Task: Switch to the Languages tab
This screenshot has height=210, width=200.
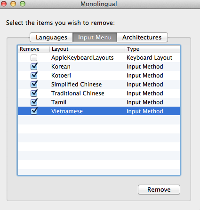Action: [51, 37]
